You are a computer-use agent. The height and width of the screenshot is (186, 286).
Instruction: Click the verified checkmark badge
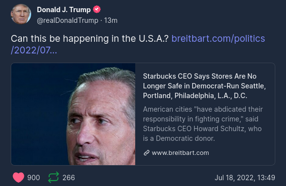[97, 10]
